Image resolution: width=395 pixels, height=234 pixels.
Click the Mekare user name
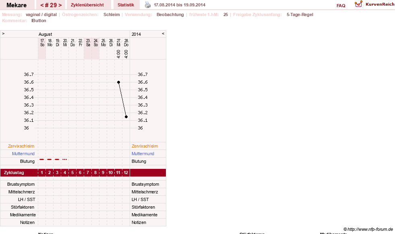click(x=17, y=5)
